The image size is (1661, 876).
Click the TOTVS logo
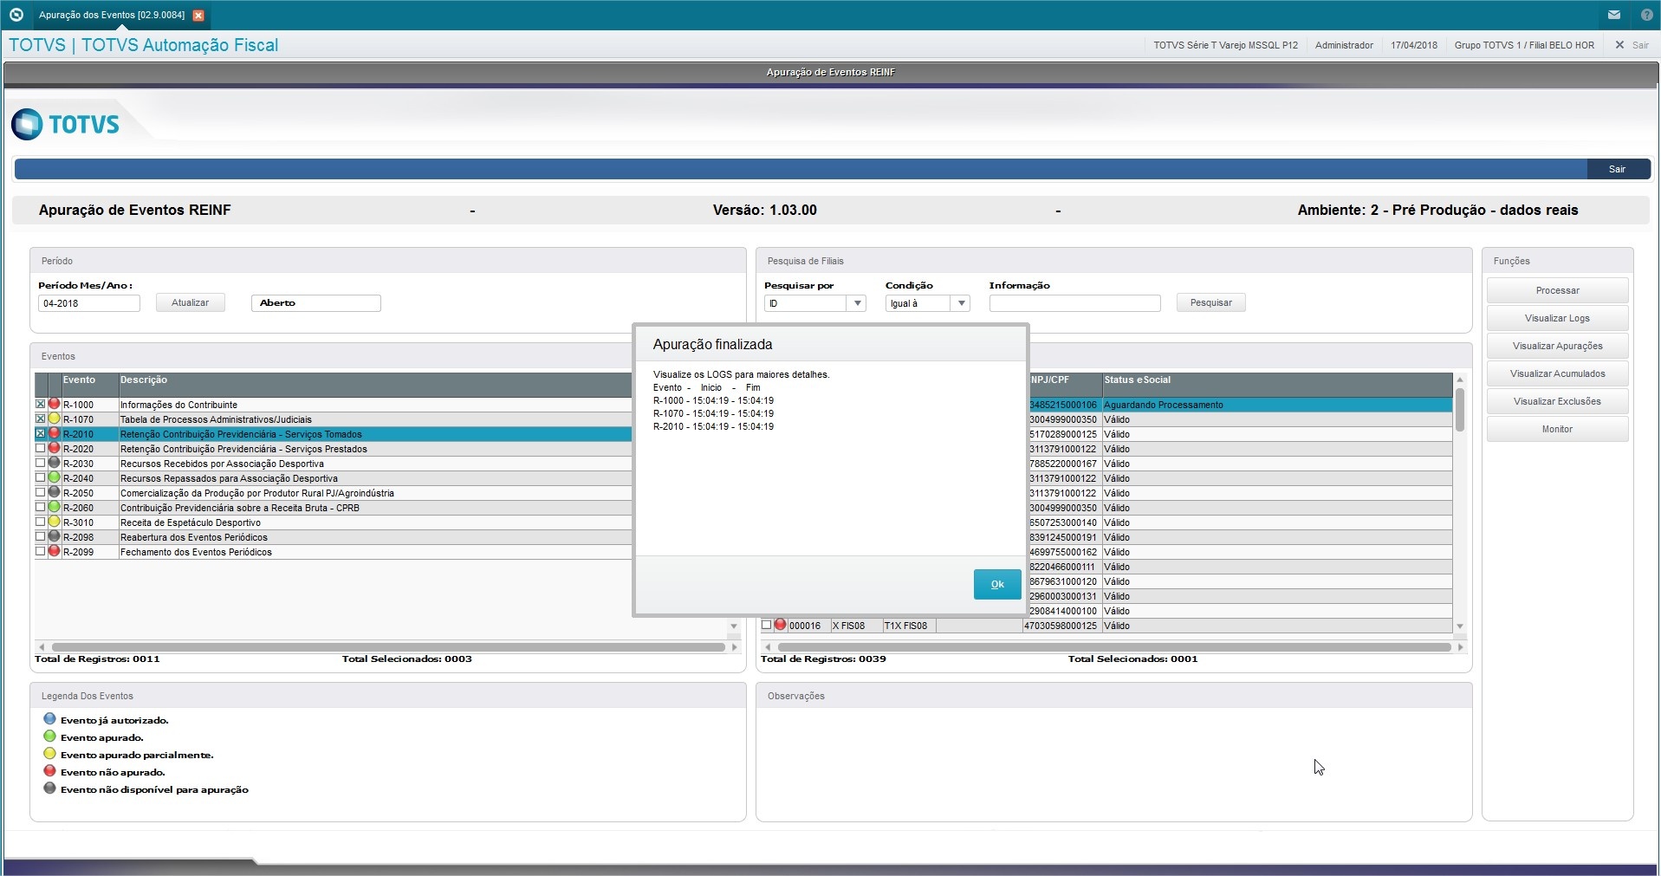(66, 124)
